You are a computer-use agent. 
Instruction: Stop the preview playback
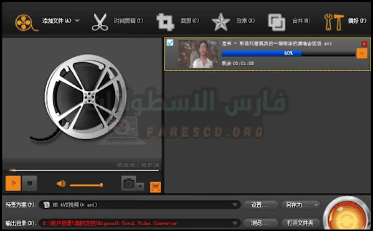click(29, 183)
